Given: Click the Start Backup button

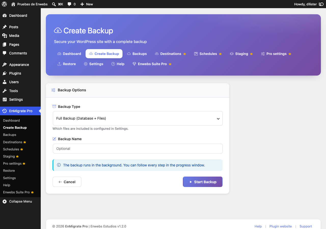Looking at the screenshot, I should point(203,182).
